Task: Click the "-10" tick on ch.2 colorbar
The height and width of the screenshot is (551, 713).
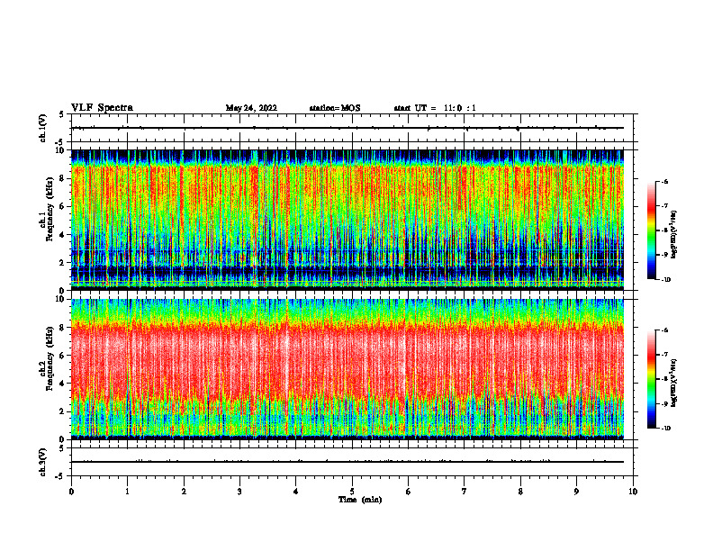Action: 666,429
